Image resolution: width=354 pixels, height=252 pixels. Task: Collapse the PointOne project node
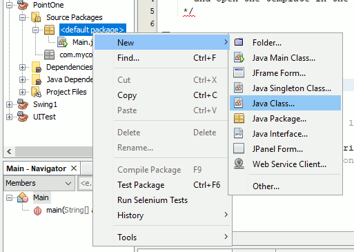(9, 5)
